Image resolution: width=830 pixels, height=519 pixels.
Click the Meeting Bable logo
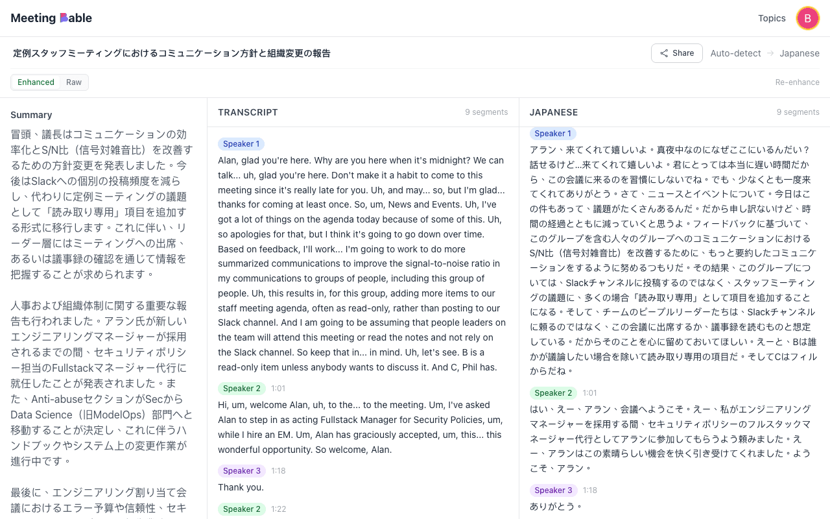[x=51, y=18]
